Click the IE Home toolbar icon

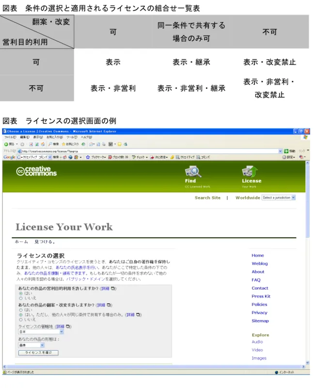coord(43,144)
